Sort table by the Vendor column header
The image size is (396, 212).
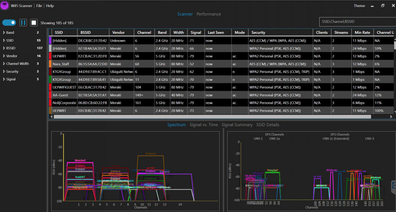point(122,32)
